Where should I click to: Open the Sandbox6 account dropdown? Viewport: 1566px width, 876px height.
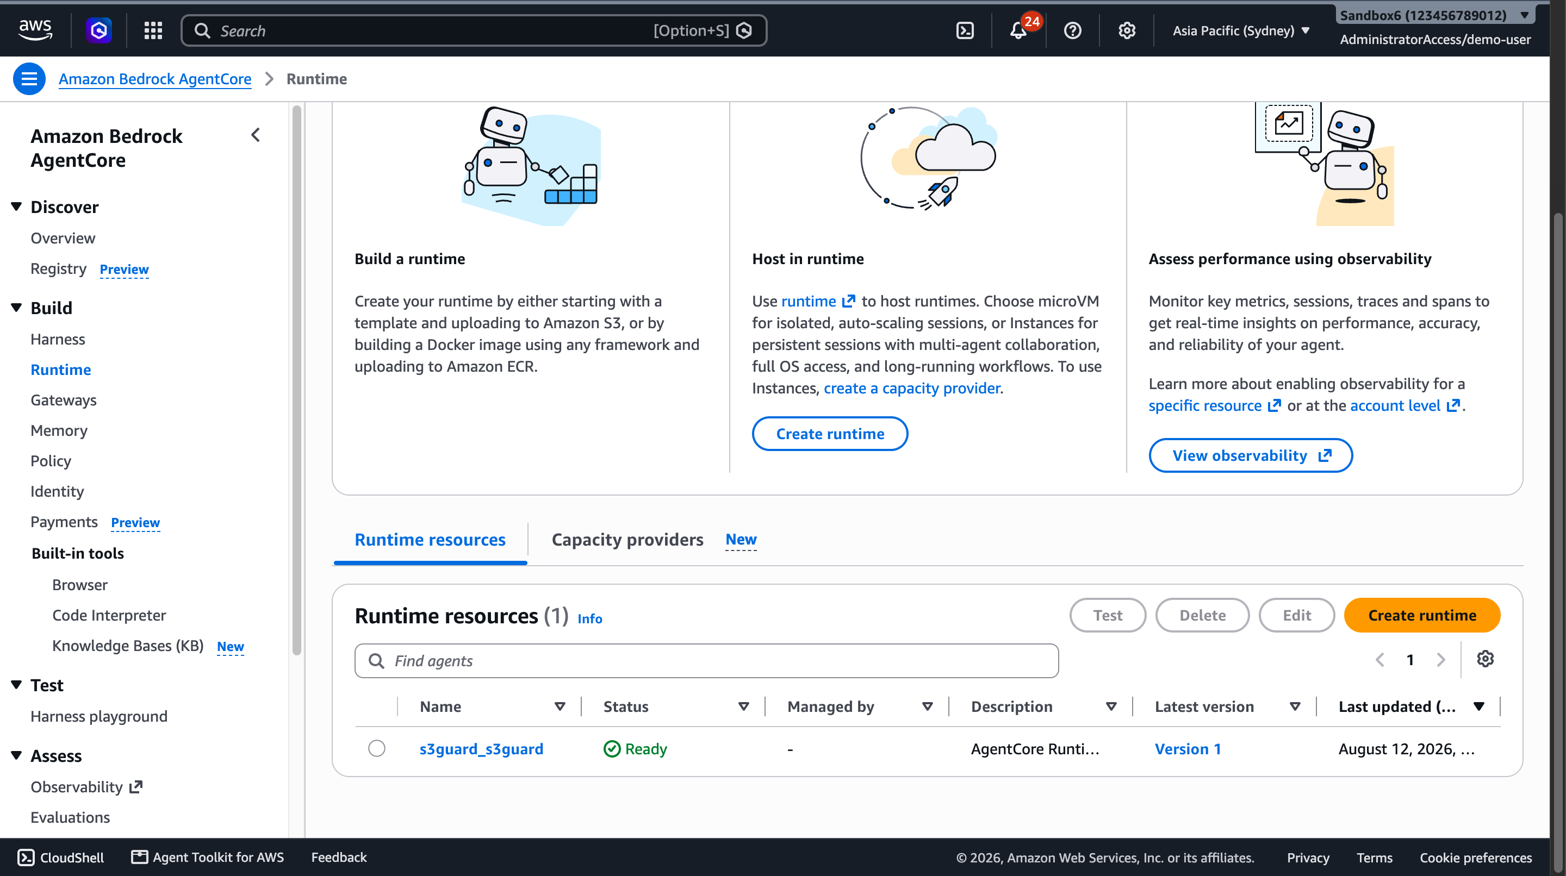pyautogui.click(x=1435, y=15)
